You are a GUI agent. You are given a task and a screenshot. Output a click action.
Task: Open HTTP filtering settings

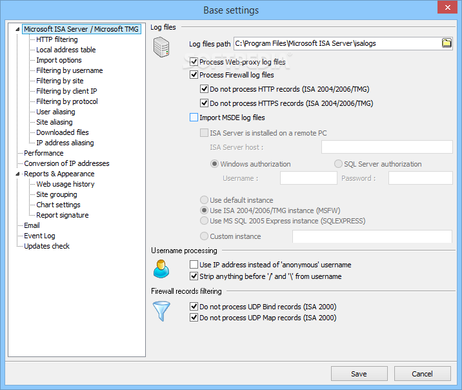pos(57,39)
